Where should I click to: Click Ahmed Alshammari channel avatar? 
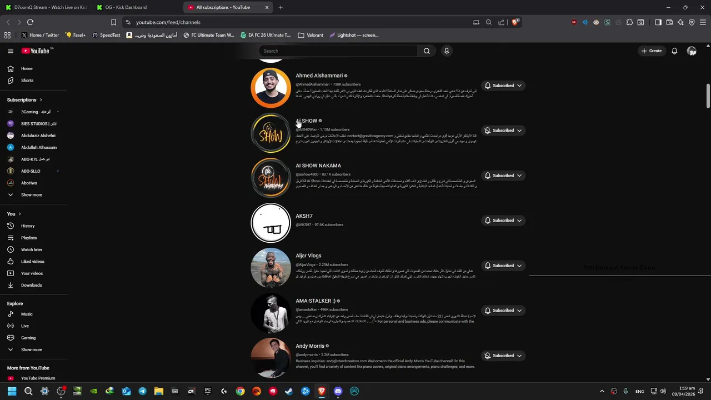coord(271,88)
